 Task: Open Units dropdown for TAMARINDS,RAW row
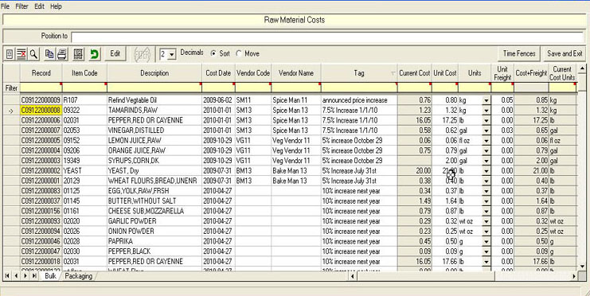tap(486, 111)
